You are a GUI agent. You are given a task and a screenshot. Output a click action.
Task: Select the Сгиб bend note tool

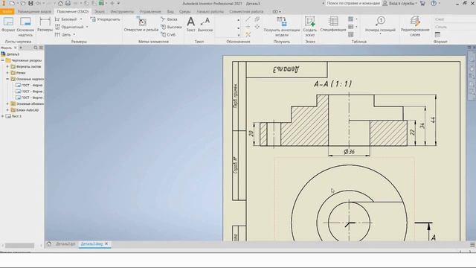168,35
